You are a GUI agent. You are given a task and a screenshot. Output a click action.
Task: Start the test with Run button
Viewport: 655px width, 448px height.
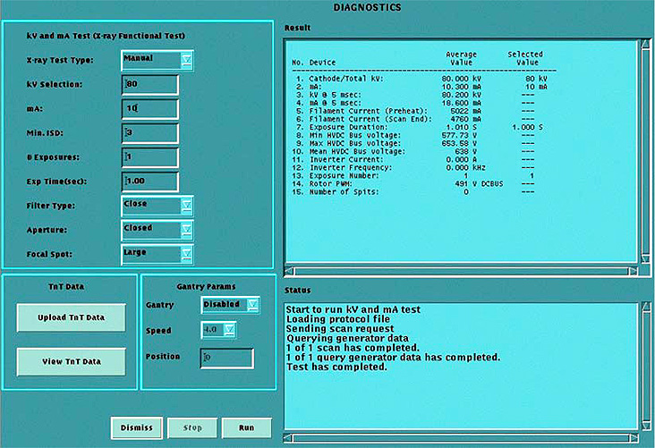pos(246,427)
